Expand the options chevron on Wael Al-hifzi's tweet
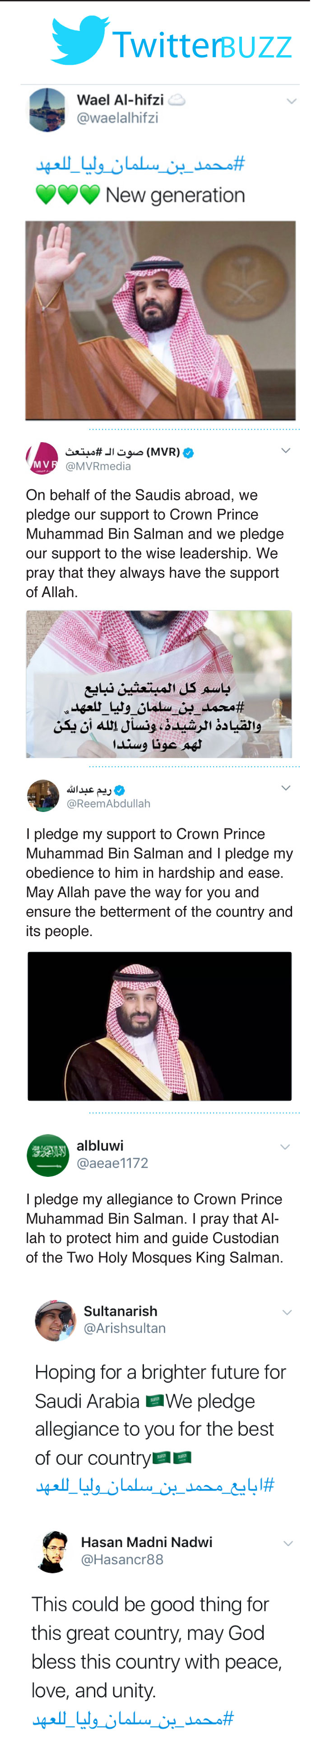 point(291,101)
